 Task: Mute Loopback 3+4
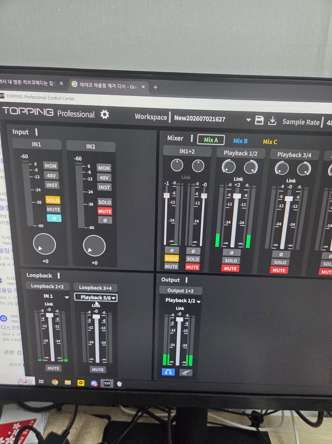(x=98, y=370)
